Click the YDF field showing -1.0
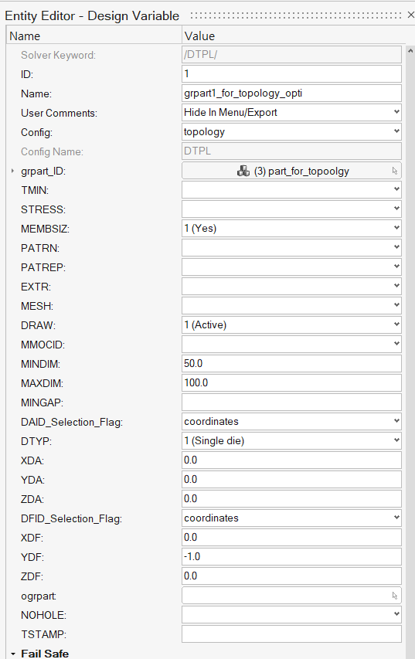This screenshot has width=415, height=659. click(x=291, y=557)
